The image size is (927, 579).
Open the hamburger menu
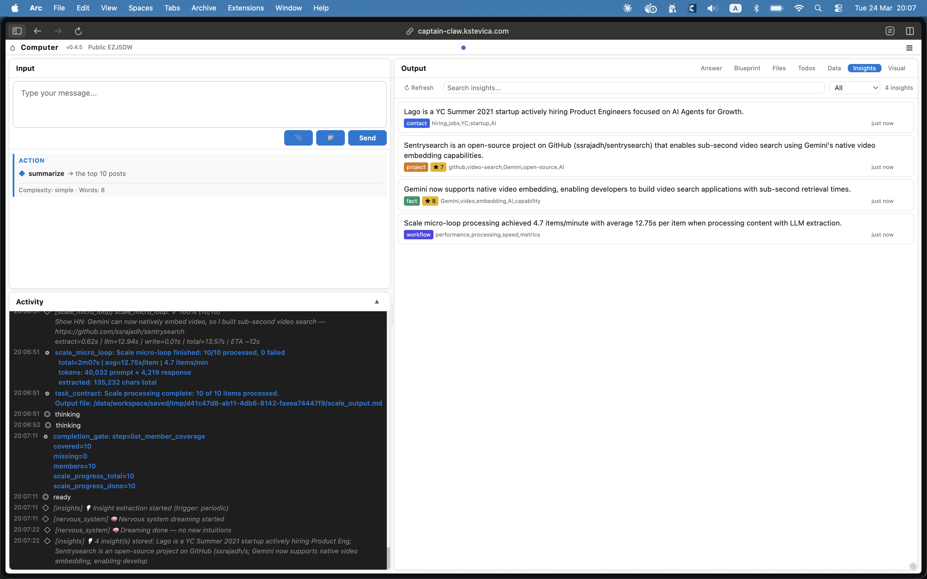(x=909, y=48)
